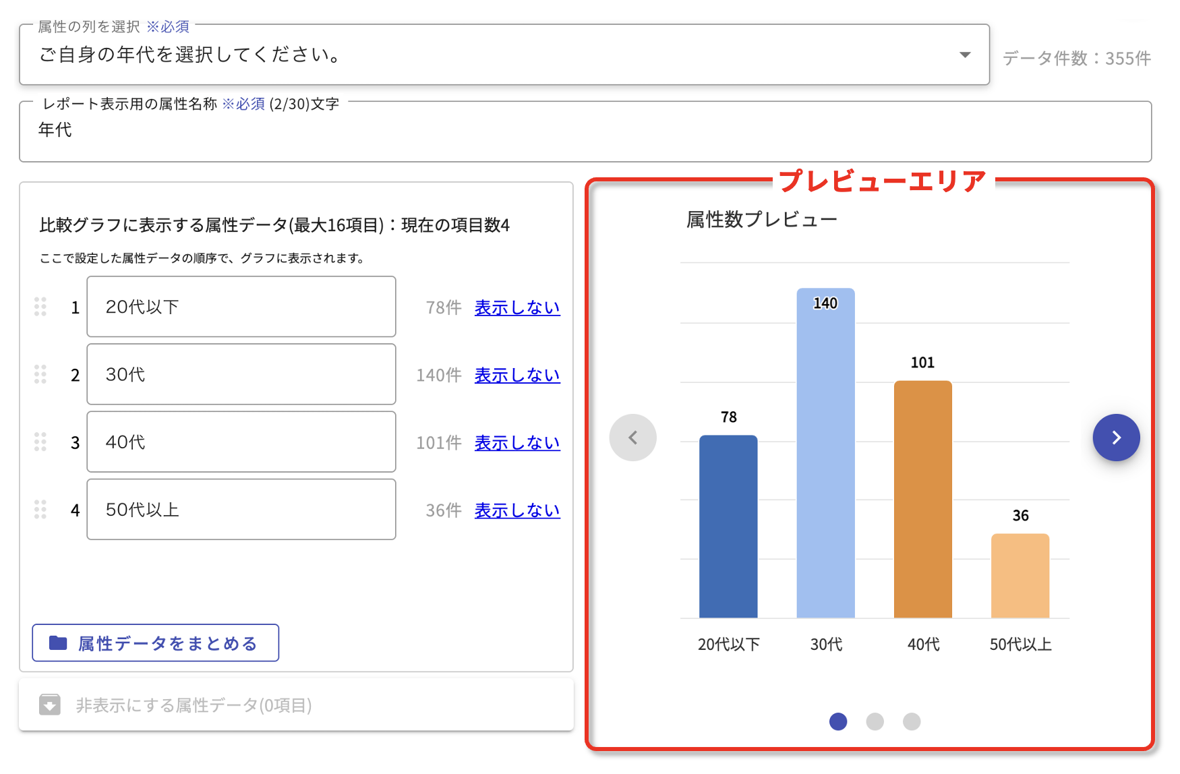This screenshot has width=1180, height=774.
Task: Hide 40代 using 表示しない link
Action: point(517,442)
